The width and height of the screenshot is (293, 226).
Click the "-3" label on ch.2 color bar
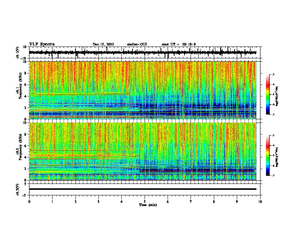[273, 136]
